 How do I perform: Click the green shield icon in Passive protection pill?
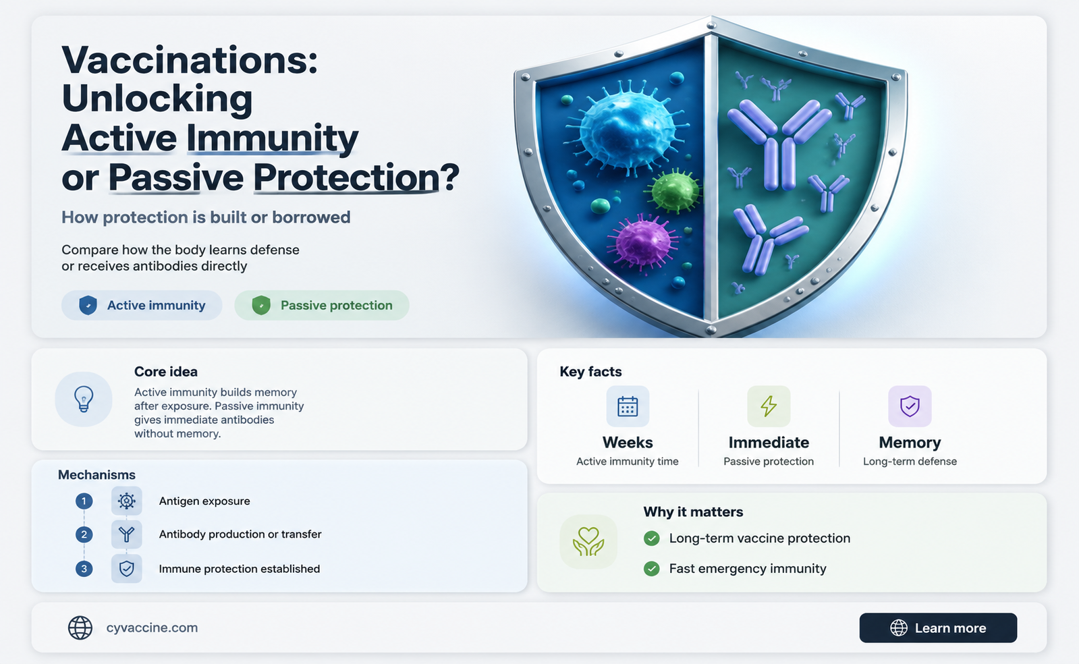click(261, 305)
